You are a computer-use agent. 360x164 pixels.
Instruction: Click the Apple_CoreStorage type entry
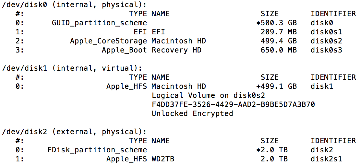tap(108, 41)
